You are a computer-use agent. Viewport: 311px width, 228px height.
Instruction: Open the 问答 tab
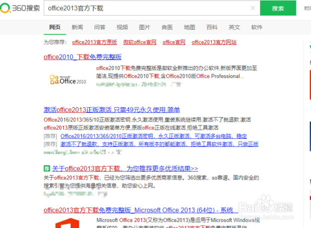click(x=99, y=27)
